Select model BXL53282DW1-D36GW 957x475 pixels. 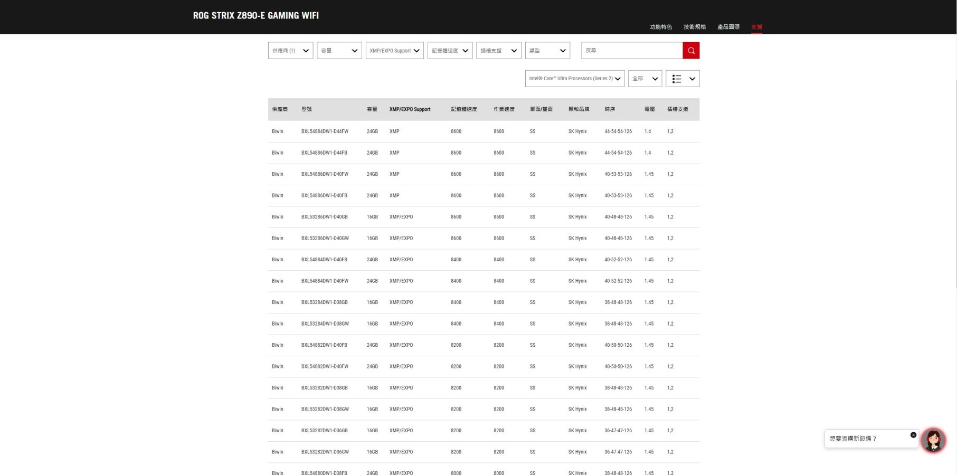(325, 452)
